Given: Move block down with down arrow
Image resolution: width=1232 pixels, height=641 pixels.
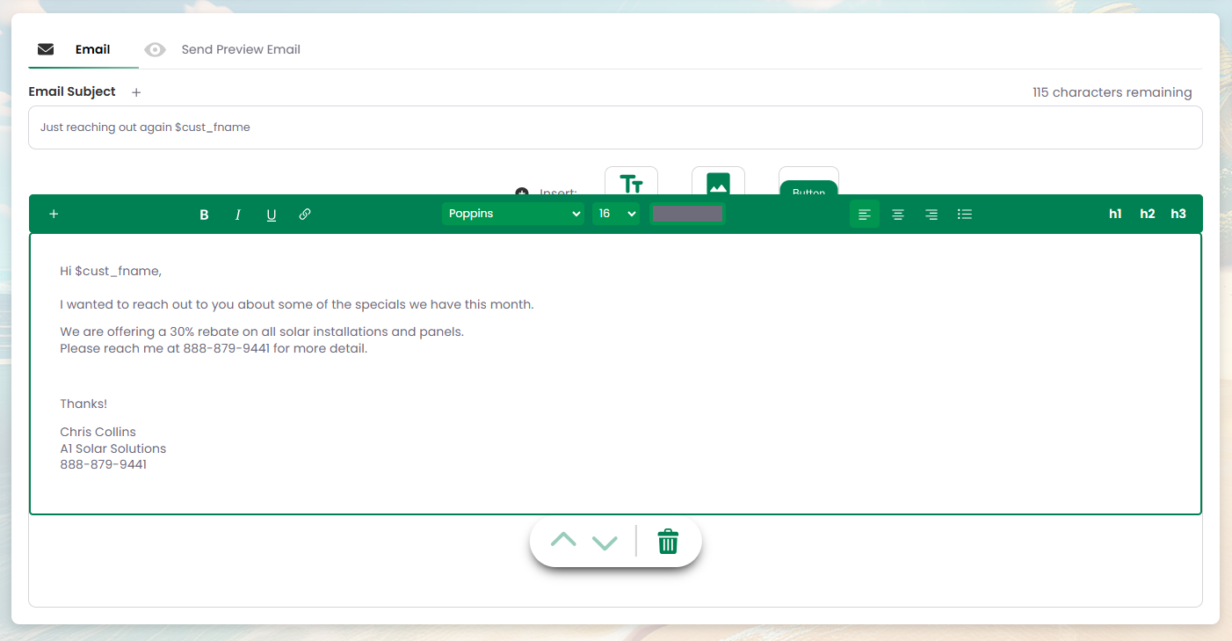Looking at the screenshot, I should click(x=605, y=542).
